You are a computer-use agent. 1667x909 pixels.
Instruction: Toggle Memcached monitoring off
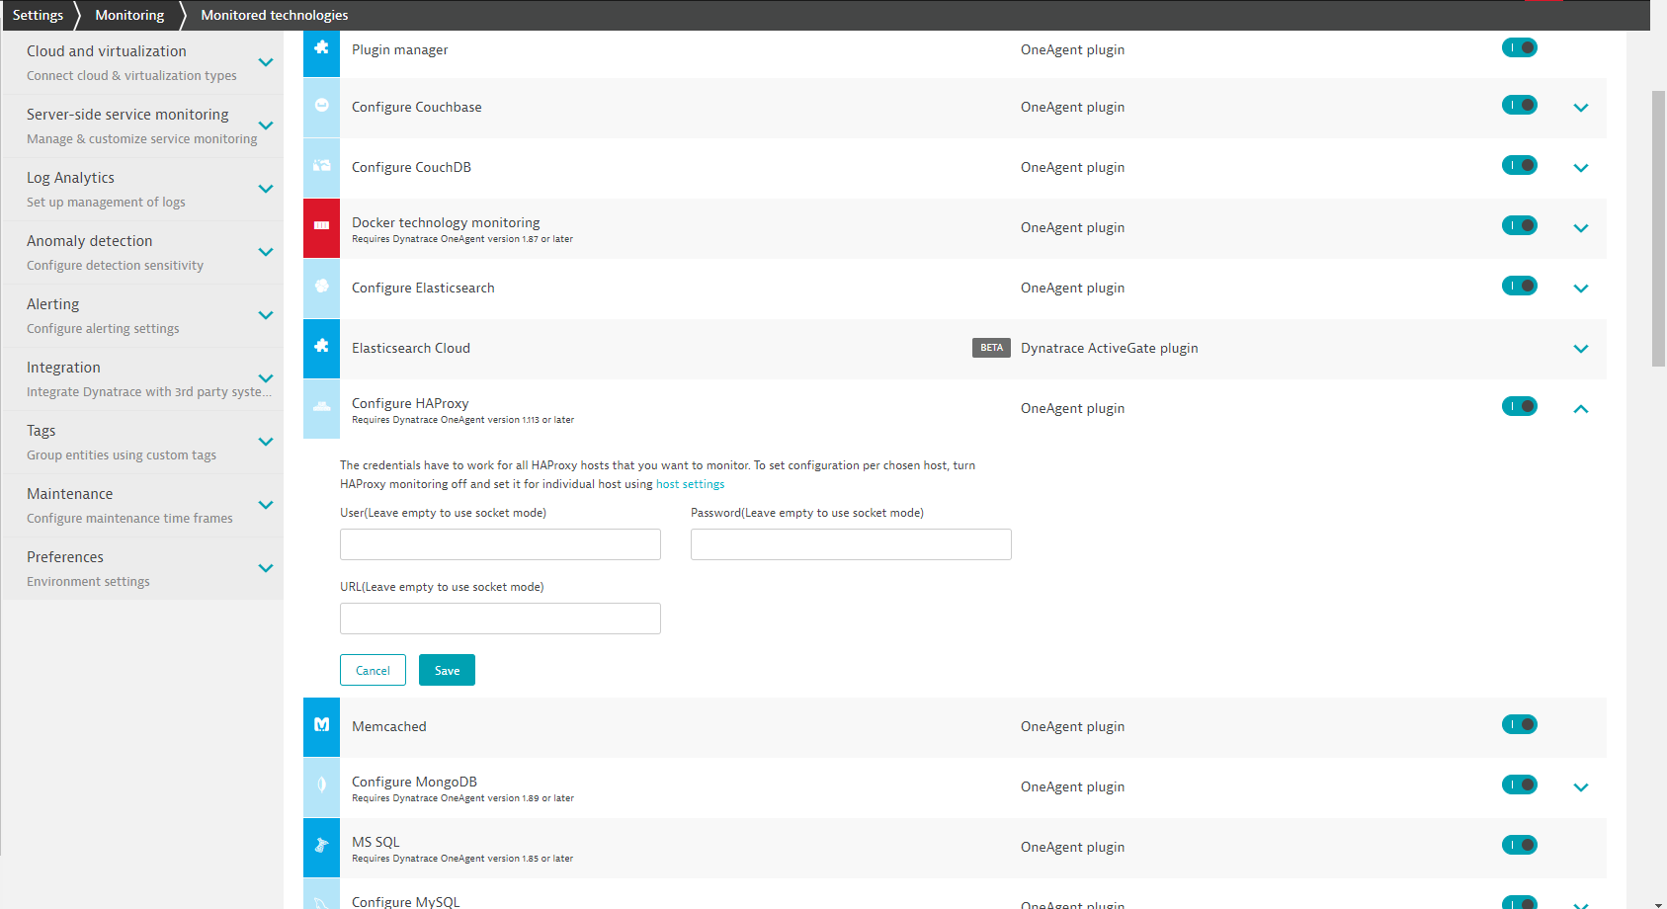pyautogui.click(x=1519, y=725)
